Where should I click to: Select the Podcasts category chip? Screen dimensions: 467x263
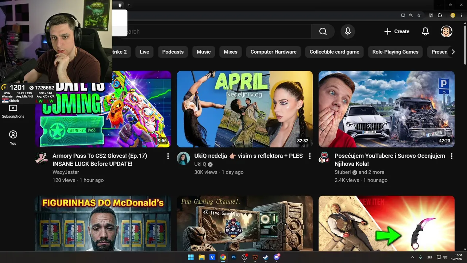click(x=173, y=52)
